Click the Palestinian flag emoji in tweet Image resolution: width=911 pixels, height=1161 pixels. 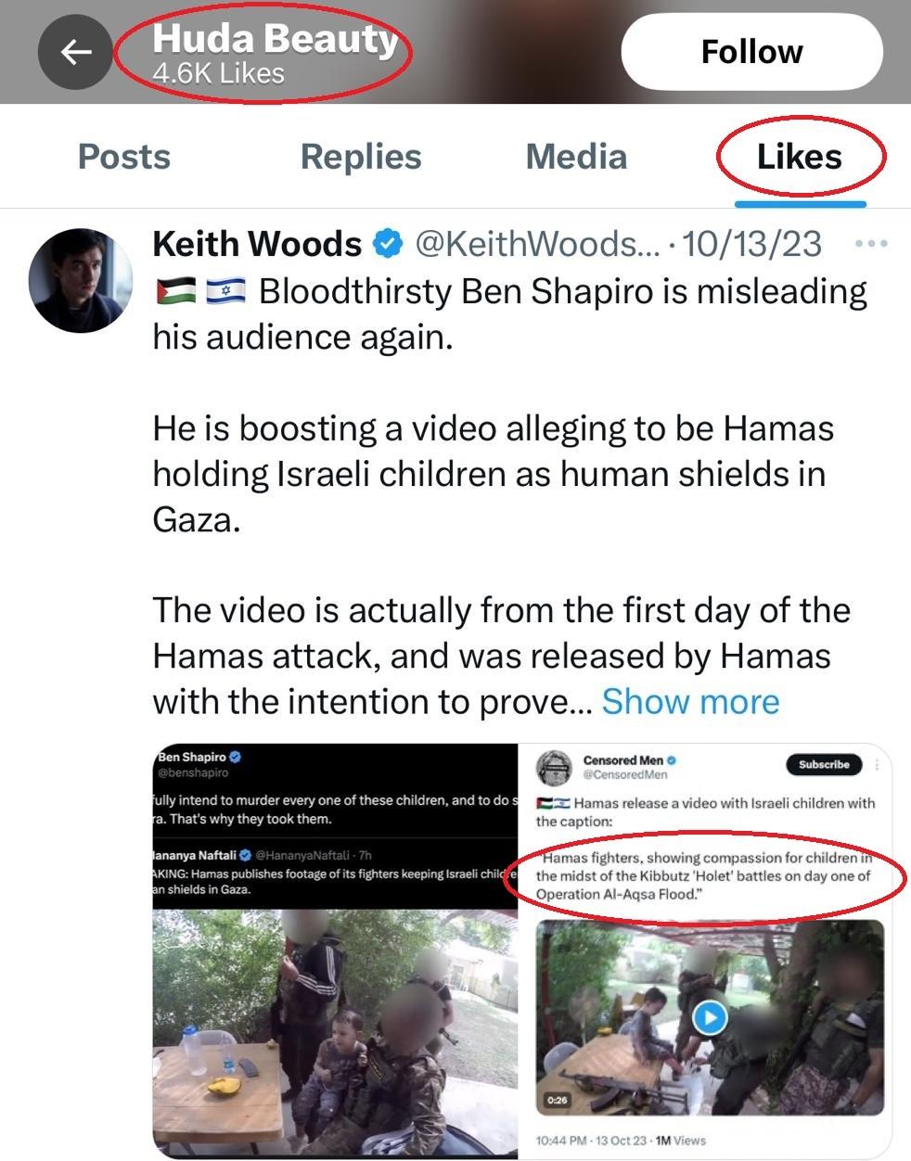(176, 292)
